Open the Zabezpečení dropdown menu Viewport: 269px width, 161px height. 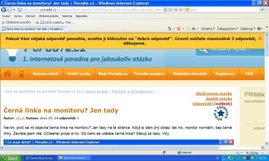[227, 29]
